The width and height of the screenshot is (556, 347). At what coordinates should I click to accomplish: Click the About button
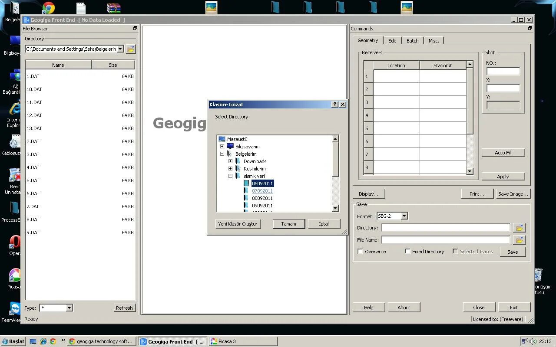click(x=404, y=308)
